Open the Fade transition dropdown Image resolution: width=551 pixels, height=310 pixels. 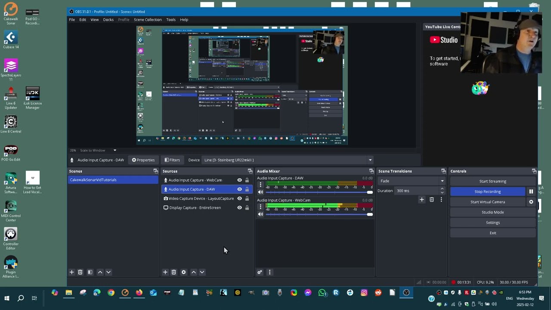(x=412, y=181)
